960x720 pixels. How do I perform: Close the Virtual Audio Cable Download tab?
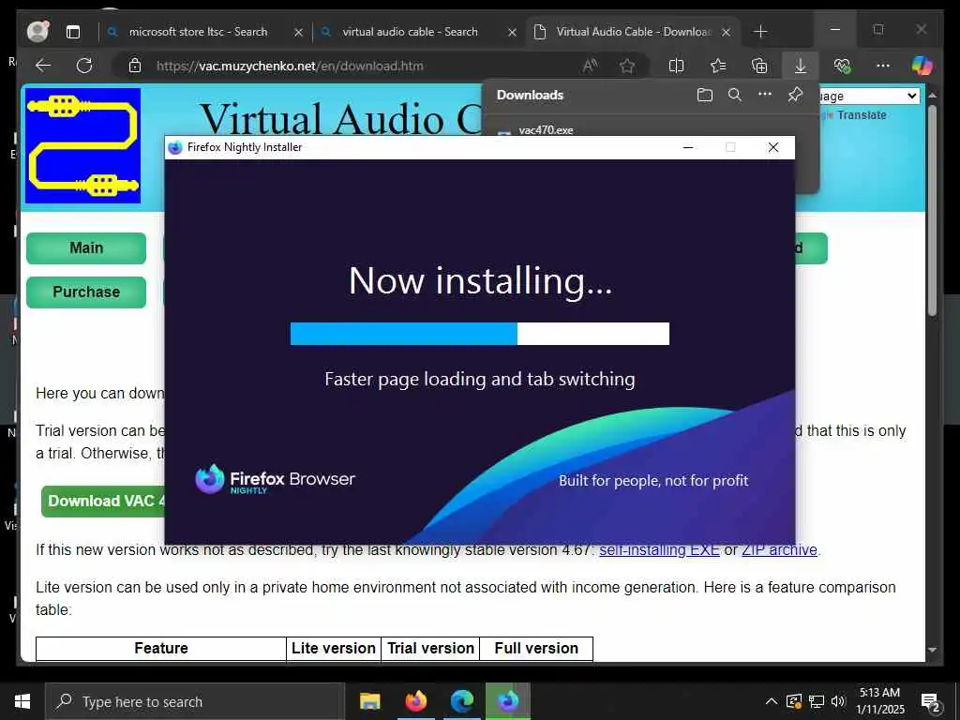pos(726,32)
